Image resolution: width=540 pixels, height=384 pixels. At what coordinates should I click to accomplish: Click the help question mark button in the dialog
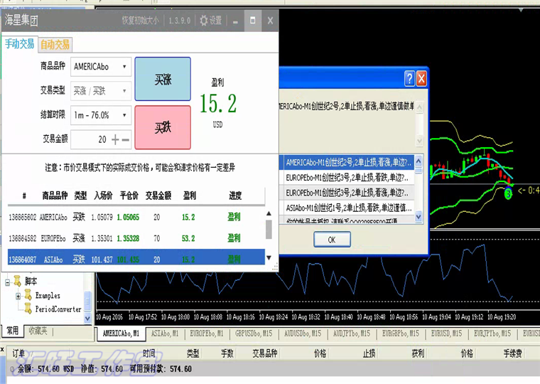[409, 79]
